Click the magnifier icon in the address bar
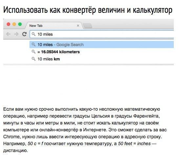Image resolution: width=181 pixels, height=156 pixels. (33, 34)
